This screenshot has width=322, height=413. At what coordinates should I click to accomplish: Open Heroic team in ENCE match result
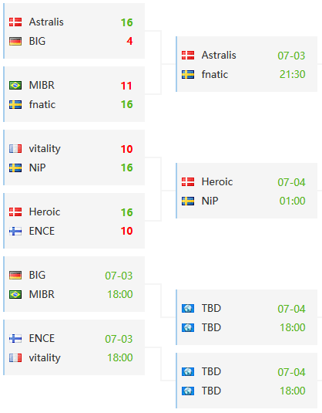(x=45, y=212)
